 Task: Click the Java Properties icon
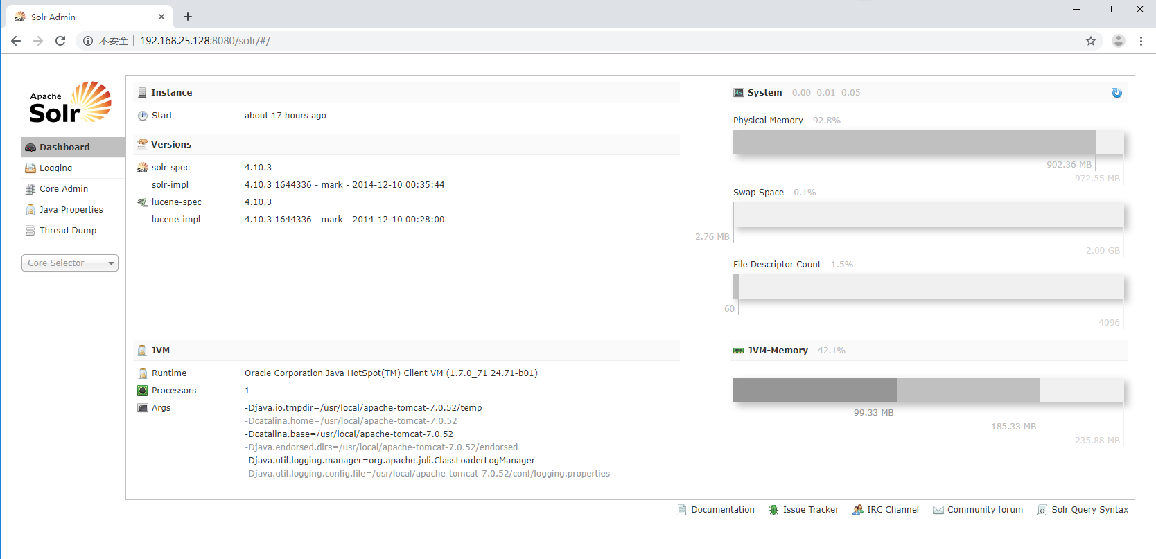pos(30,210)
